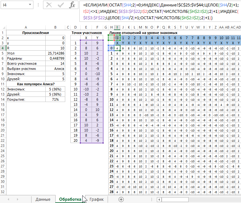Click the Name Box resize dots handle
Screen dimensions: 241x203
[x=39, y=5]
